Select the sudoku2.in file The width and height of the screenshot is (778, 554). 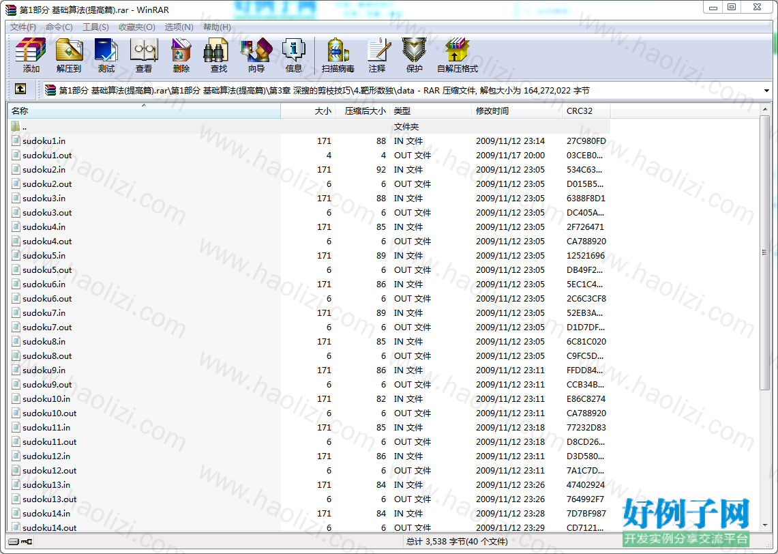(44, 169)
